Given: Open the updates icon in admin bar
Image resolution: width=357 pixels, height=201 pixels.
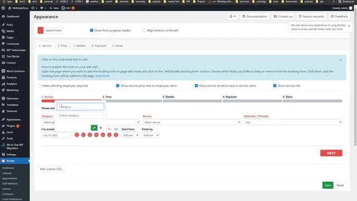Looking at the screenshot, I should (34, 8).
